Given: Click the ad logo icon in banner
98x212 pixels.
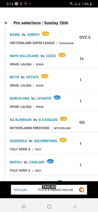Looking at the screenshot, I should coord(82,190).
